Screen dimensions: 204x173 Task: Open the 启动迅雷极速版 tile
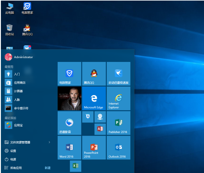tap(118, 74)
